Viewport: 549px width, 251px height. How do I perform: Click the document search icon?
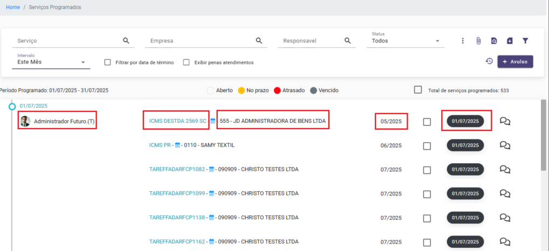click(494, 41)
